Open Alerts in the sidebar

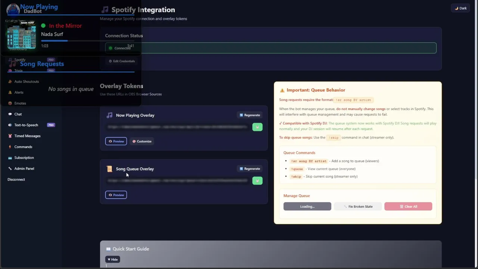pos(19,92)
